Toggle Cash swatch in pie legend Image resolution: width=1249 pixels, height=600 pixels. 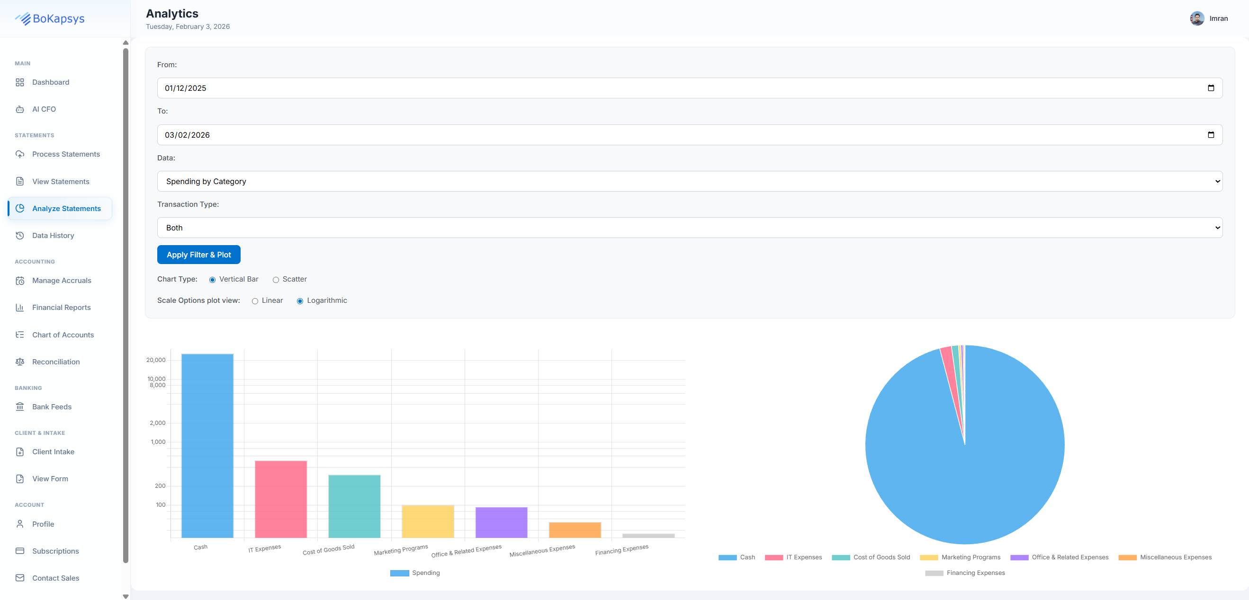tap(728, 557)
